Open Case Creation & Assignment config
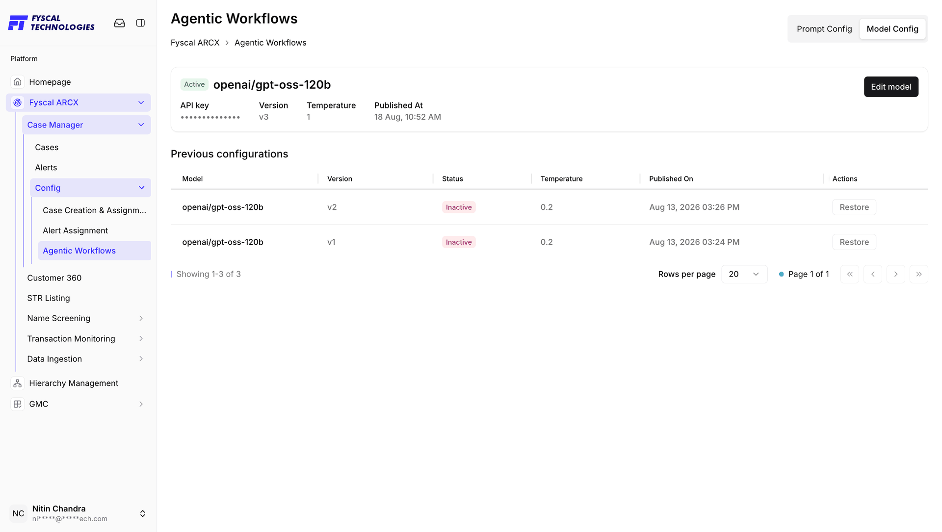Viewport: 942px width, 532px height. (x=94, y=210)
